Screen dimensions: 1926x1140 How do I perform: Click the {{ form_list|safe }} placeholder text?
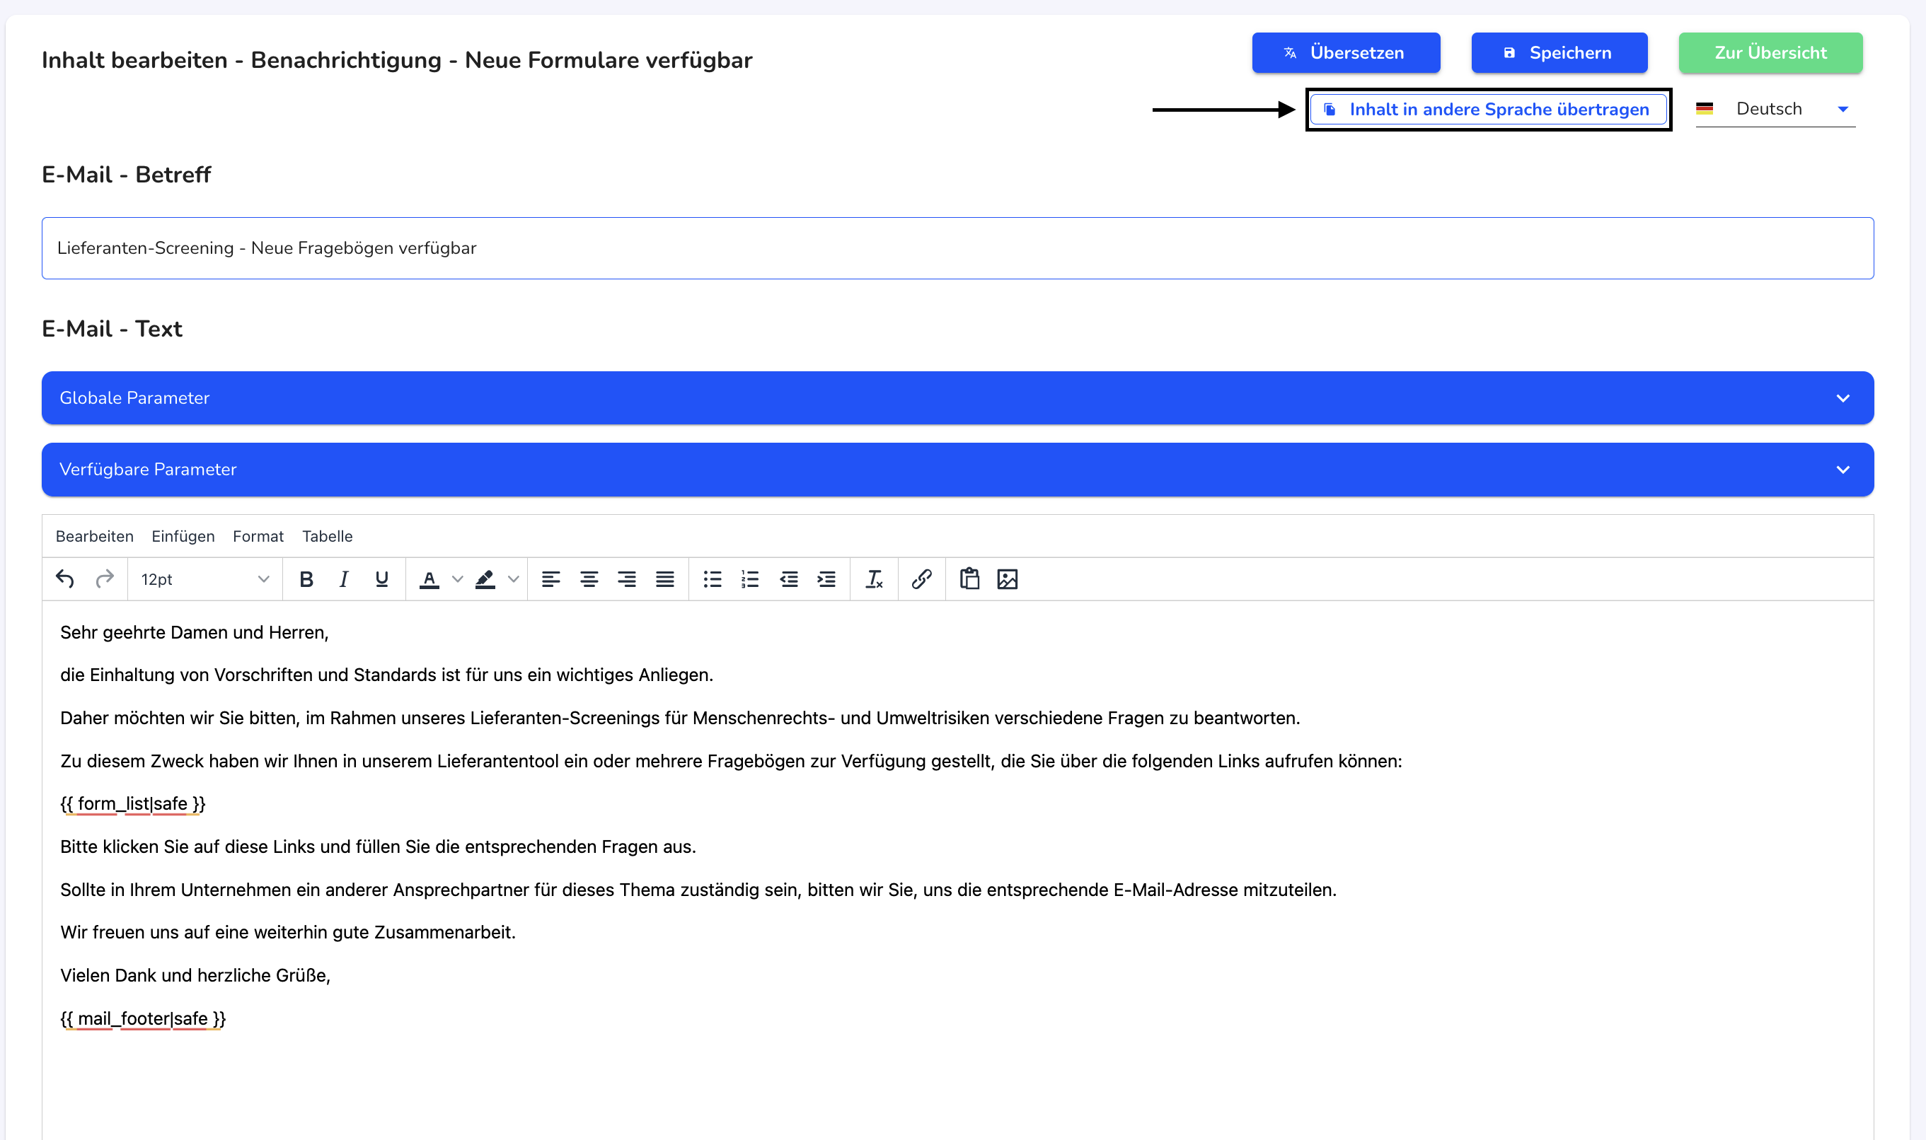click(x=133, y=803)
